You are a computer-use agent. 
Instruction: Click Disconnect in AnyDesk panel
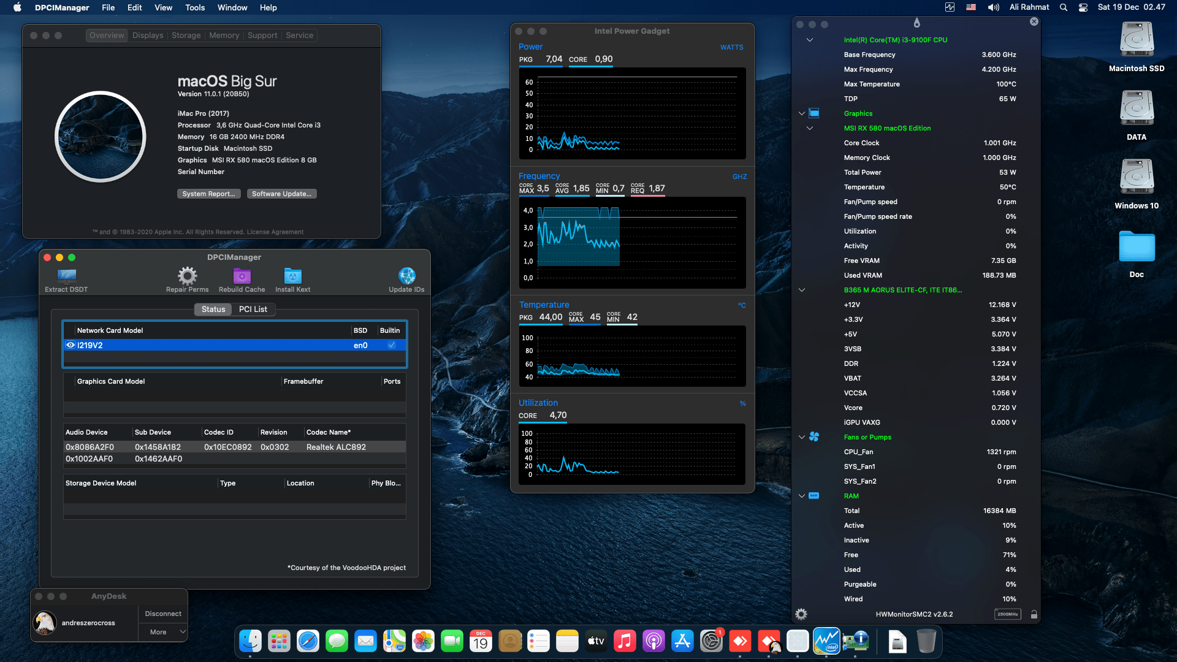163,614
